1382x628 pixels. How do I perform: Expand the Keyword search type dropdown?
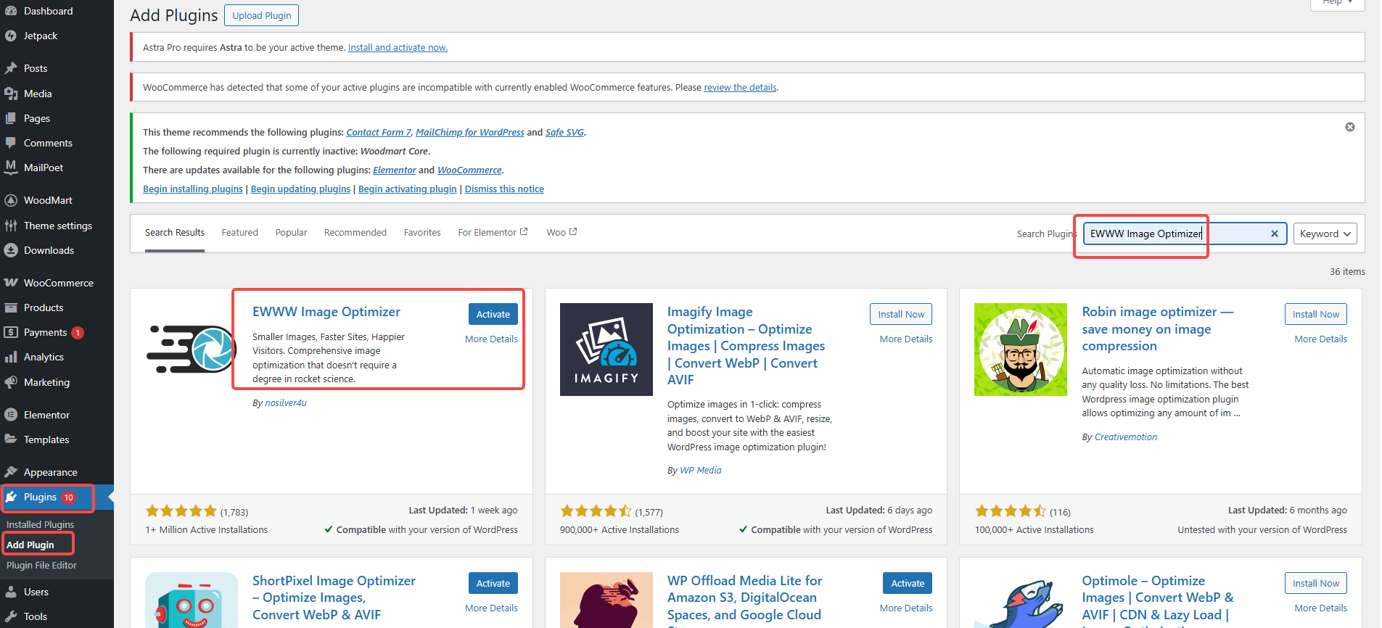click(x=1325, y=234)
